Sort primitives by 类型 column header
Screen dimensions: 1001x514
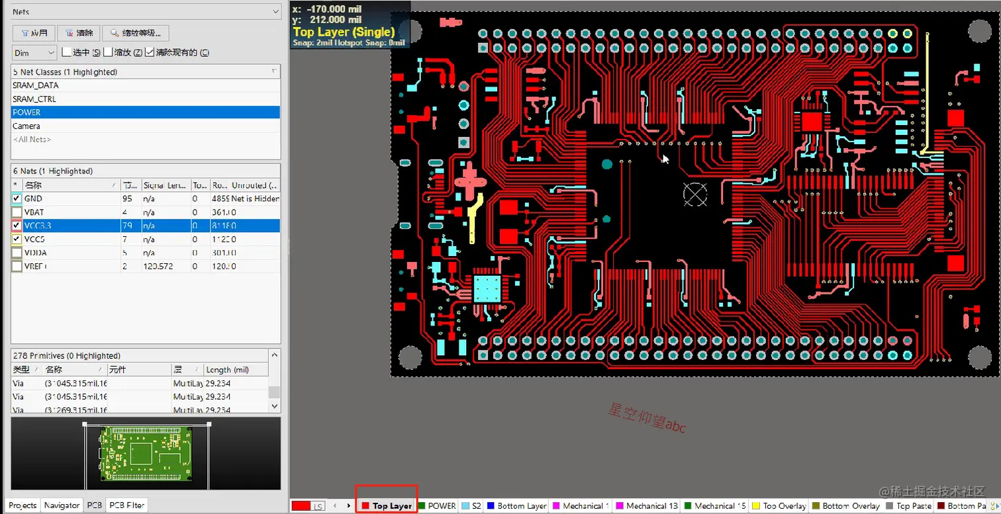tap(27, 370)
